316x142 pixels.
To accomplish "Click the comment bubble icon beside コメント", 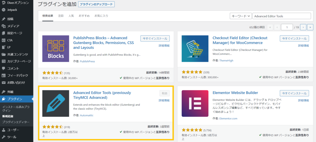I will click(x=3, y=68).
